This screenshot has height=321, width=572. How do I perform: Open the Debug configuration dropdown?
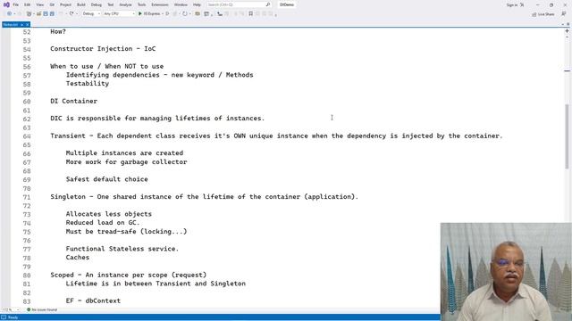tap(91, 13)
